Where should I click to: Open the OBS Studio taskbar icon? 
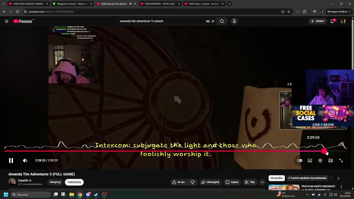tap(104, 195)
